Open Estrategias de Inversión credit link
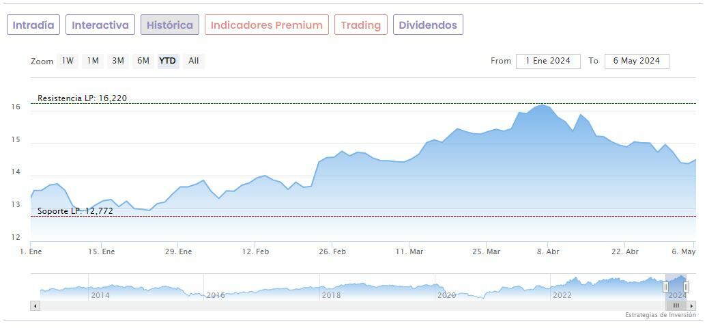The width and height of the screenshot is (707, 328). (x=660, y=315)
